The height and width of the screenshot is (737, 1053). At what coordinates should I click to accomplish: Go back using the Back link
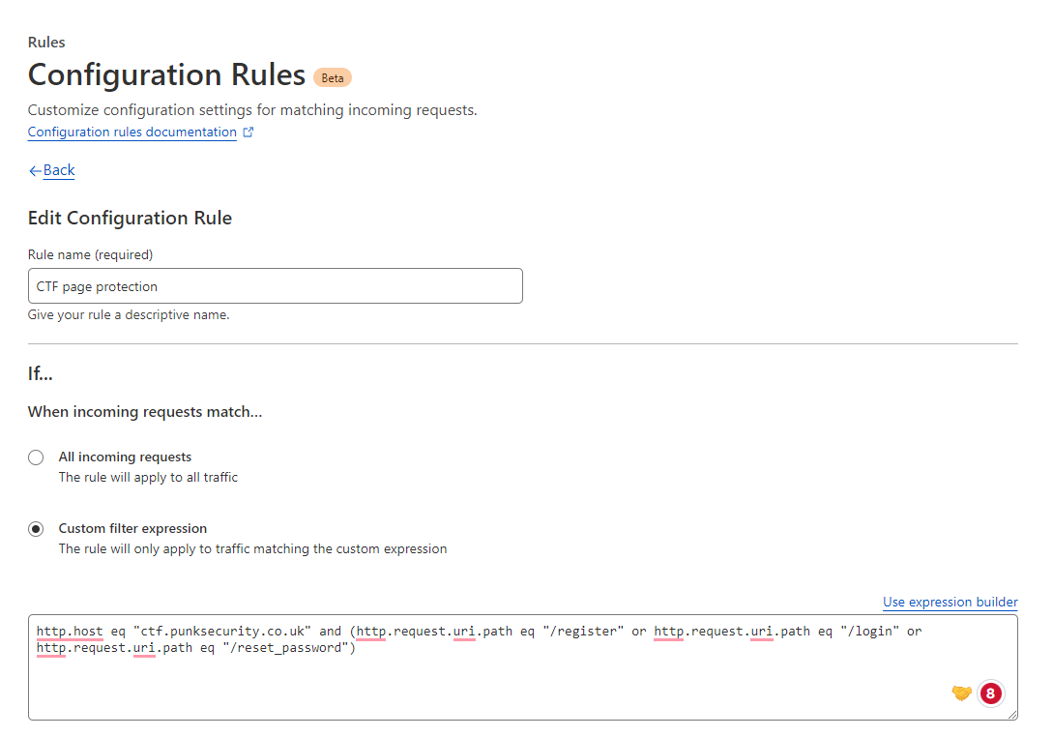(x=59, y=170)
